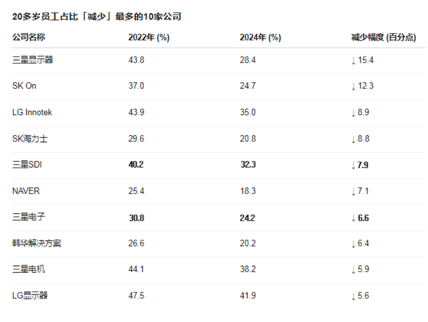Image resolution: width=428 pixels, height=322 pixels.
Task: Select the 三星显示器 company name
Action: 33,60
